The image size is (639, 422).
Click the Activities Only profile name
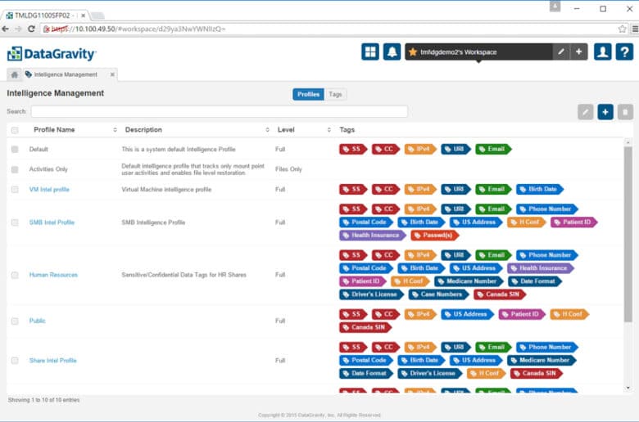tap(48, 168)
